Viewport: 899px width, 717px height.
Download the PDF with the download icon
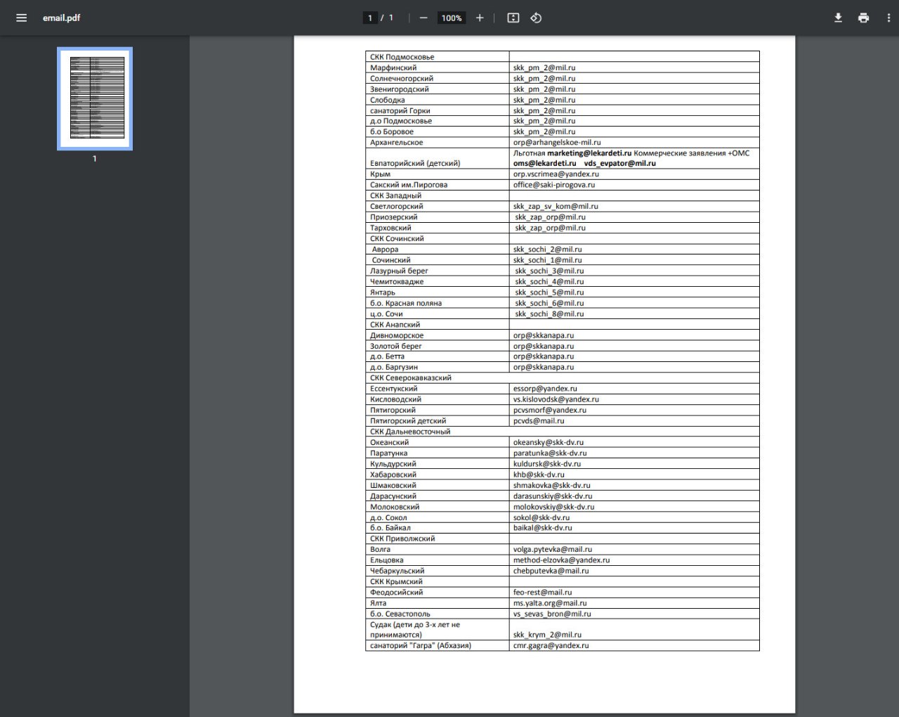click(838, 18)
